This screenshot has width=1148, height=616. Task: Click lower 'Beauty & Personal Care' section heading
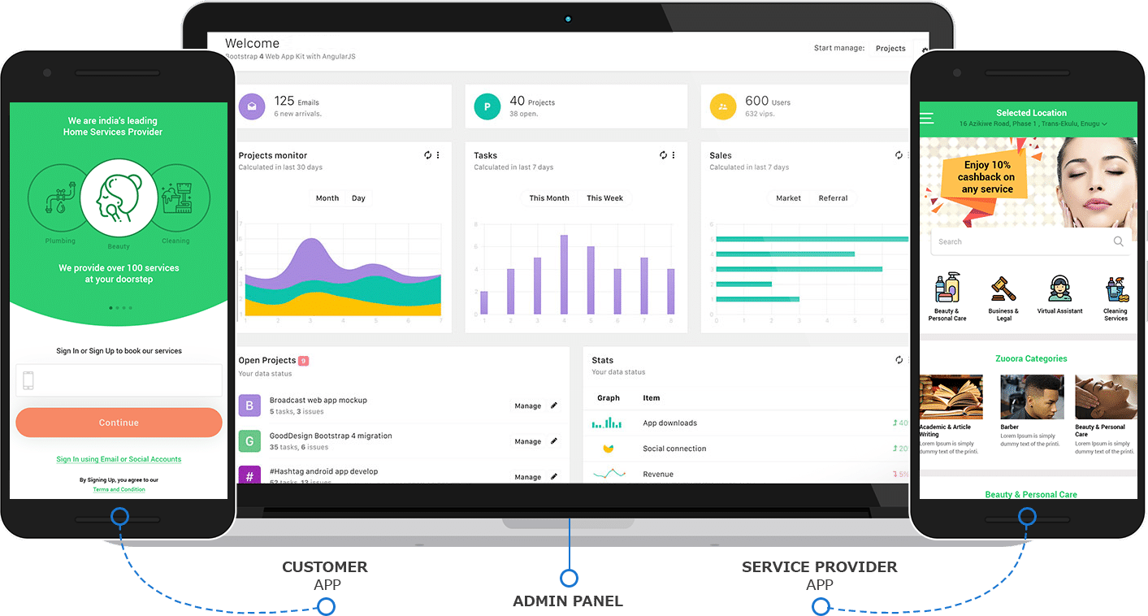1031,494
